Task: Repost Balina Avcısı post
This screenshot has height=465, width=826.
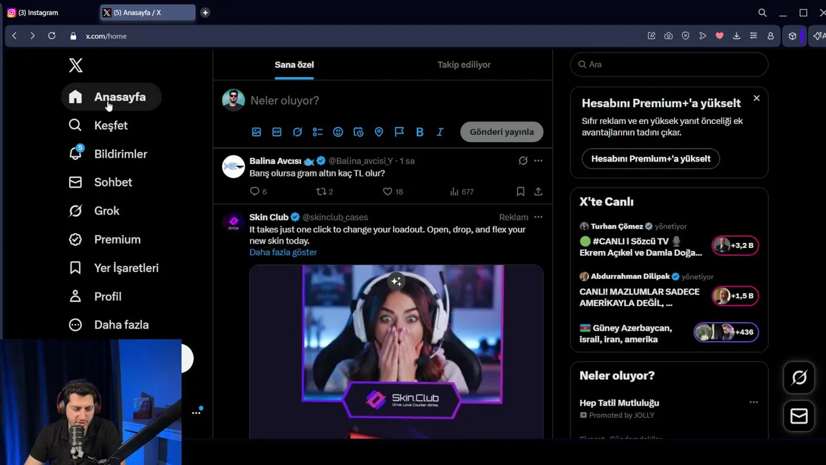Action: 324,191
